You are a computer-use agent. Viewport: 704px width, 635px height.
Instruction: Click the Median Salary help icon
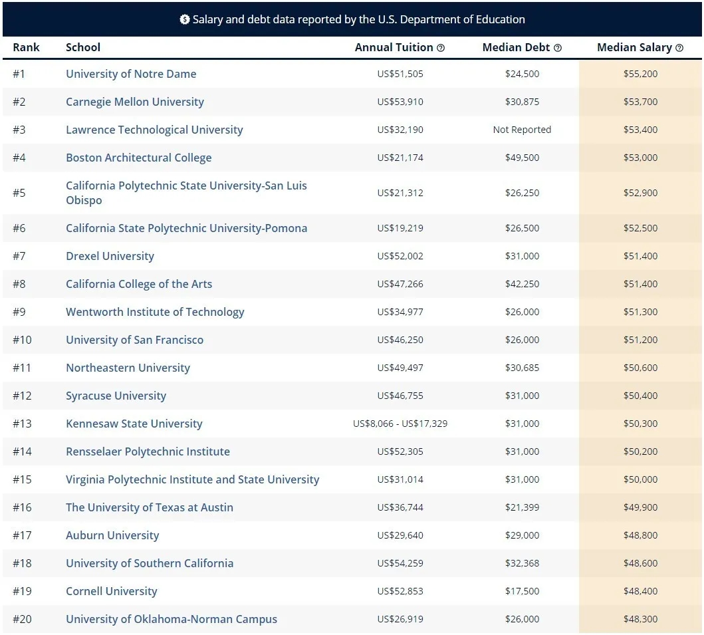point(679,48)
